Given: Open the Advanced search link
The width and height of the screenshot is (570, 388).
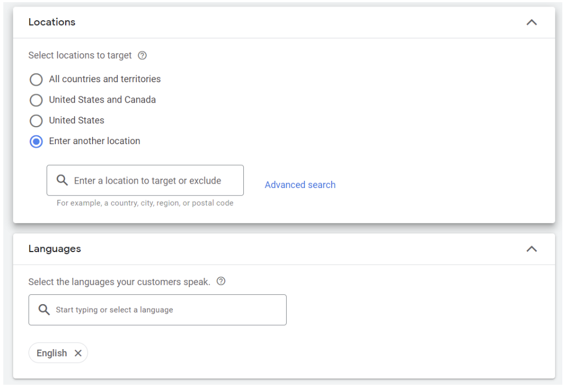Looking at the screenshot, I should (x=300, y=185).
